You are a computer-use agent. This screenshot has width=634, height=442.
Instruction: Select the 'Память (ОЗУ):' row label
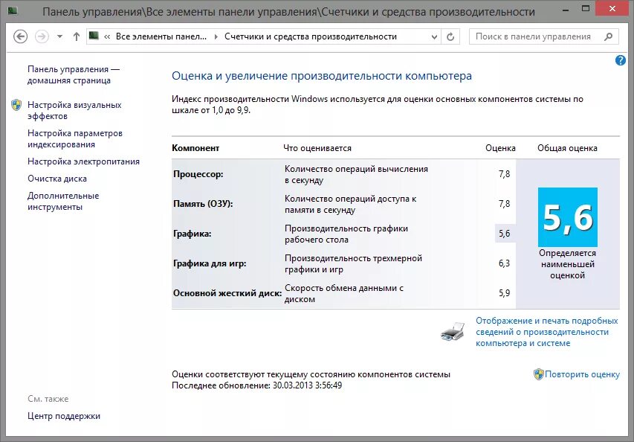[x=203, y=204]
